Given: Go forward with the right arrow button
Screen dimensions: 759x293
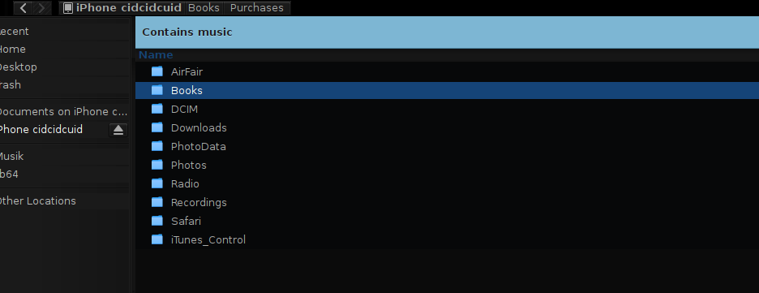Looking at the screenshot, I should (x=42, y=8).
